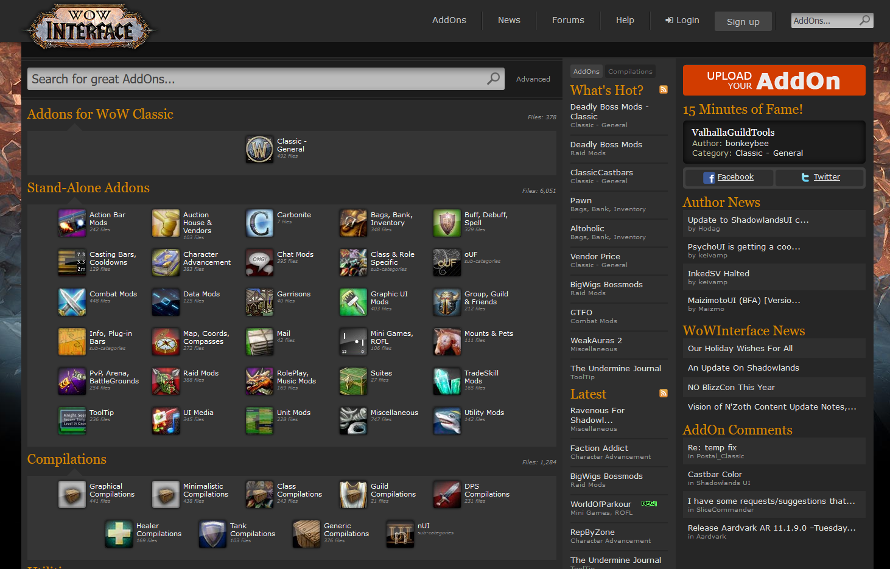Select the Carbonite category icon
The height and width of the screenshot is (569, 890).
pyautogui.click(x=259, y=223)
